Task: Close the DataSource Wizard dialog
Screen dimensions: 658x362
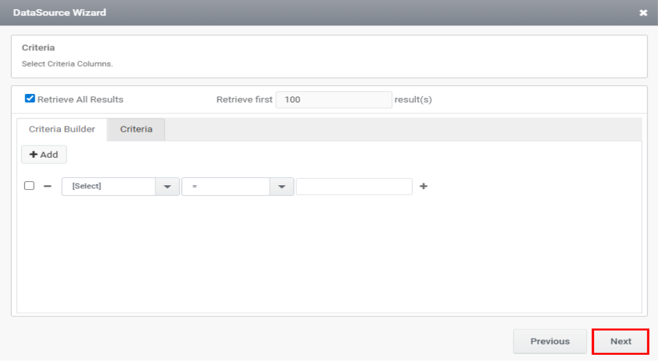Action: click(x=643, y=13)
